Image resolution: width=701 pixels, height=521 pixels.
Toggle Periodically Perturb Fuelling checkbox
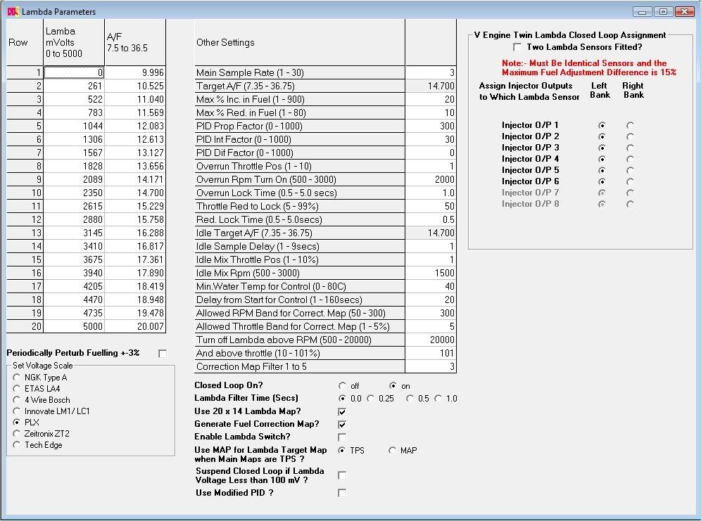click(163, 353)
